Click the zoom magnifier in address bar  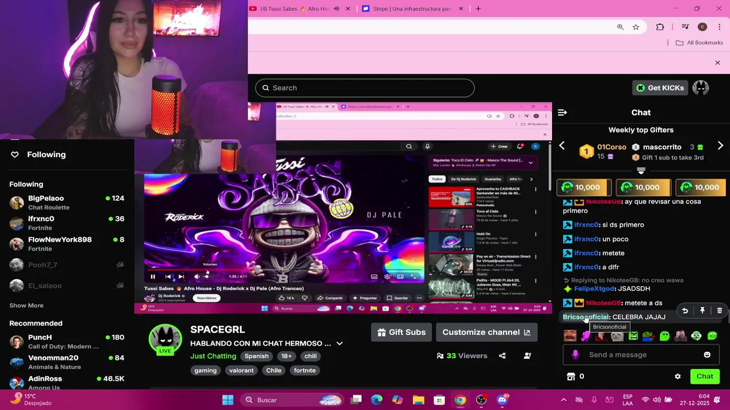point(620,27)
